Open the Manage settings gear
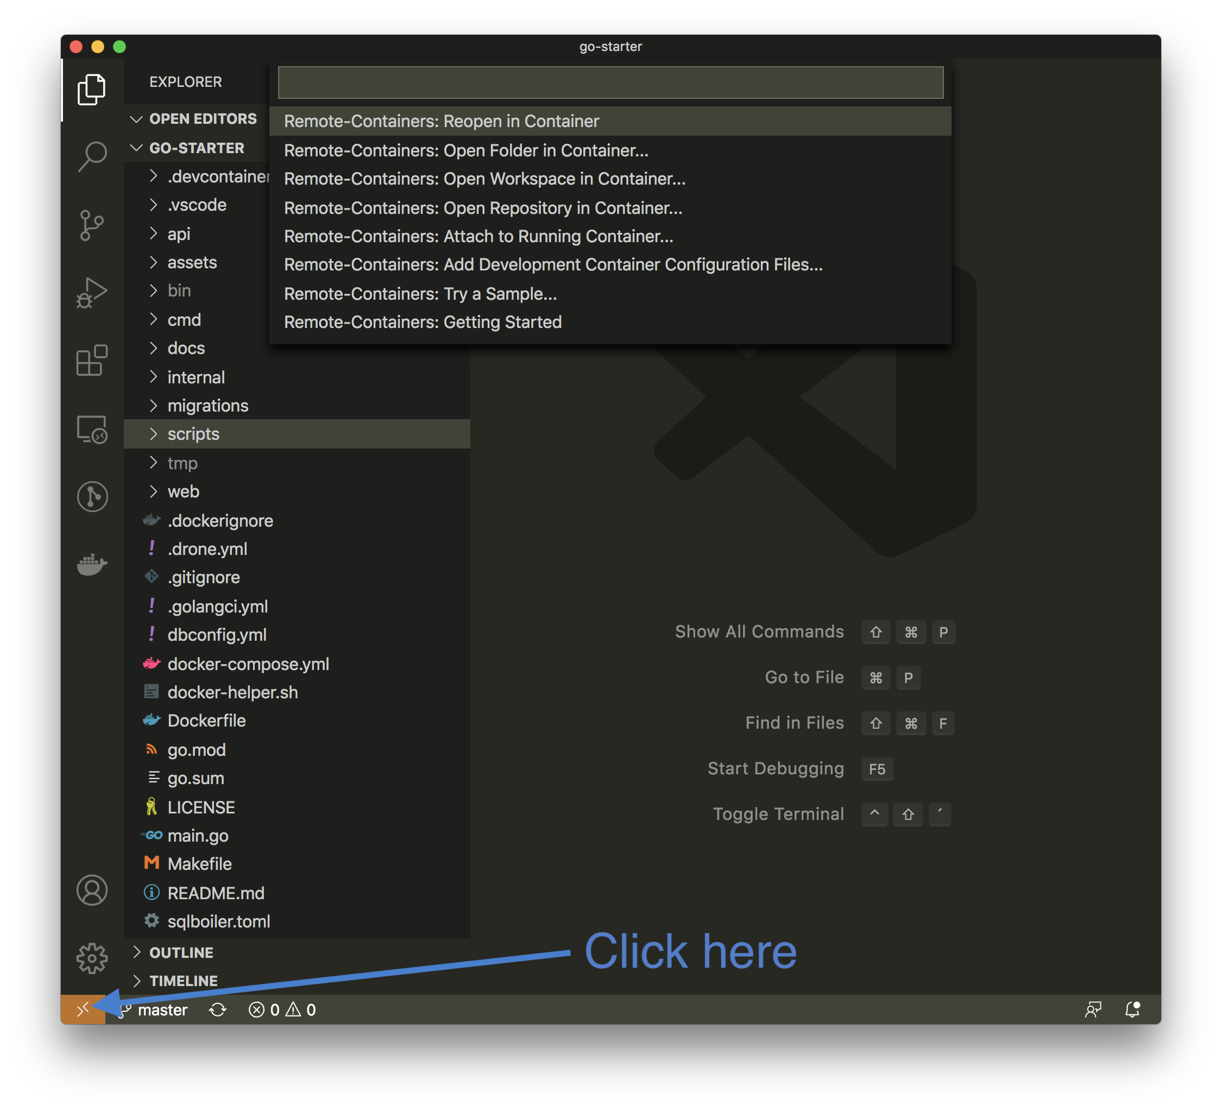 (x=92, y=958)
